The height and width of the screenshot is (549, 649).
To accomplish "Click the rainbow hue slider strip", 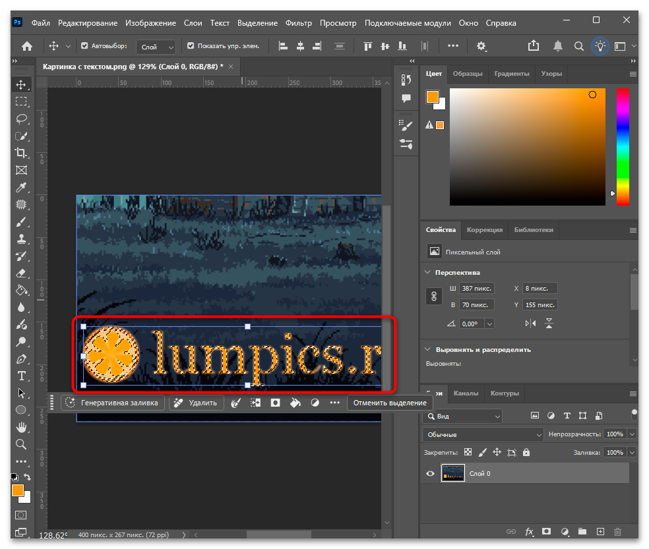I will tap(623, 146).
